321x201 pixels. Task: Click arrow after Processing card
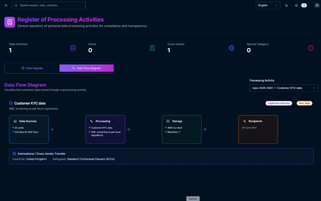coord(128,129)
